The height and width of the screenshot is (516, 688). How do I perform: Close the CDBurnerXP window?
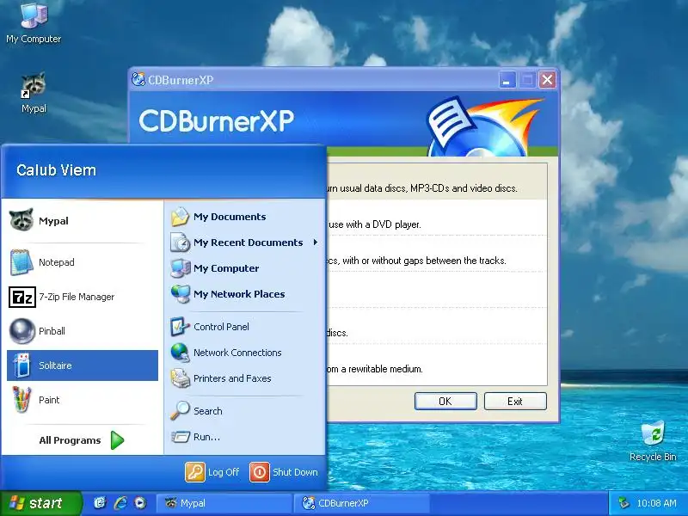click(x=547, y=80)
